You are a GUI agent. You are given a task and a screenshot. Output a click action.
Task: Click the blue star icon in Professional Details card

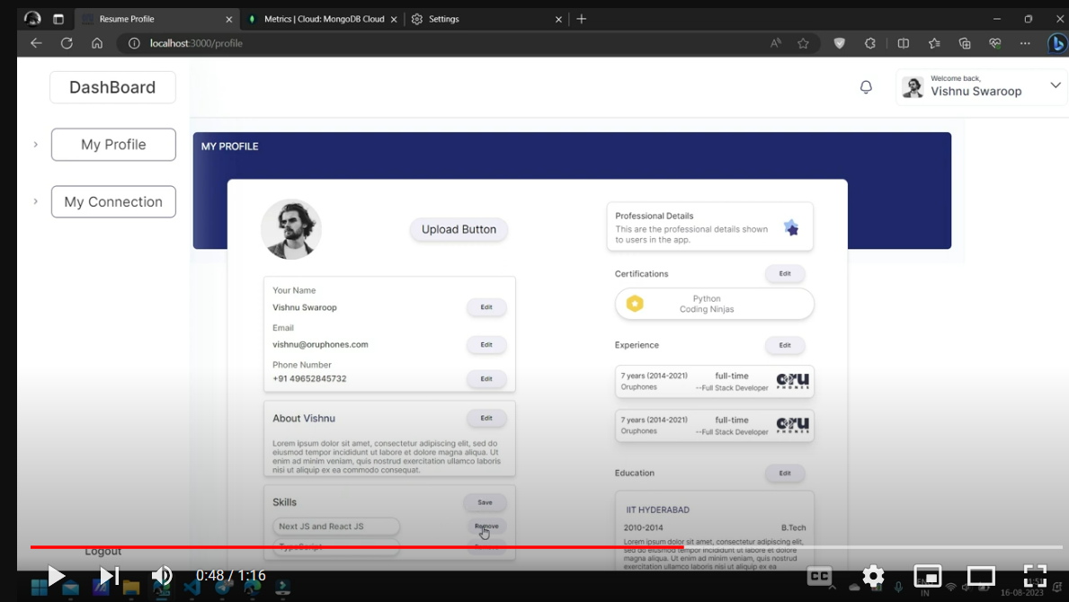point(791,227)
